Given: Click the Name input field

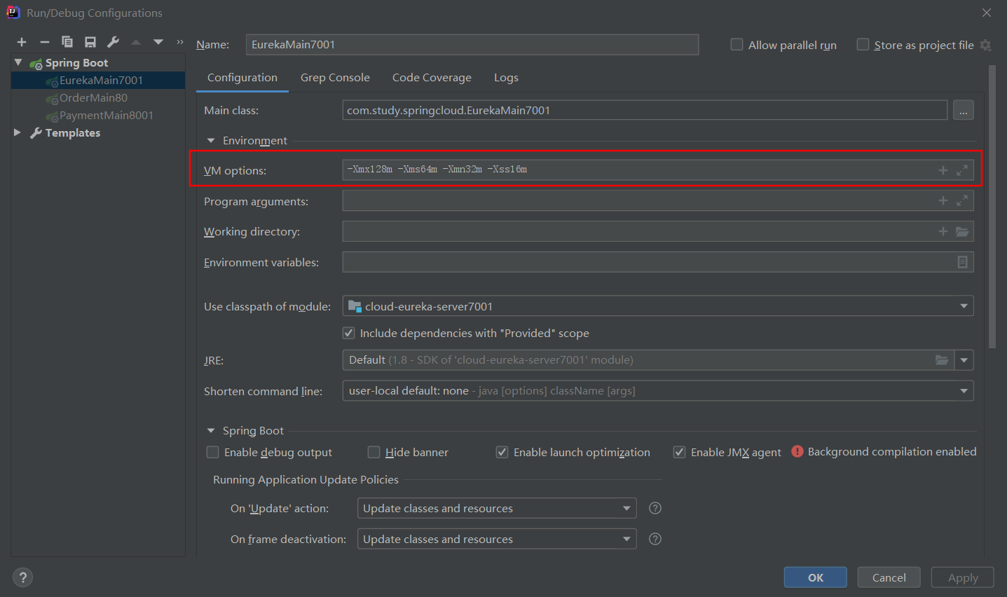Looking at the screenshot, I should click(472, 45).
